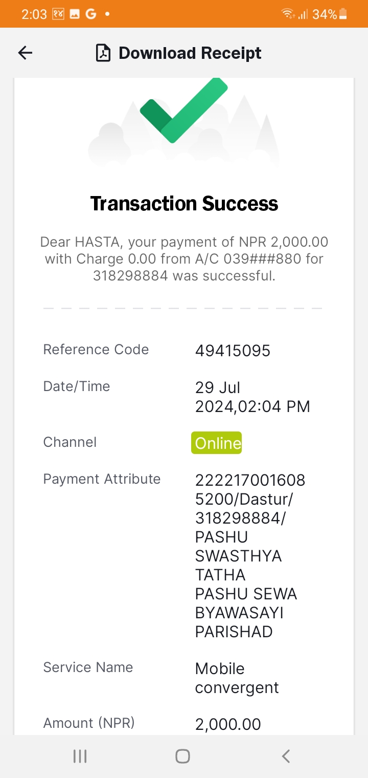Tap the Google G notification icon

point(91,14)
